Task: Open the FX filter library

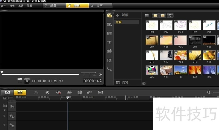Action: pos(109,60)
